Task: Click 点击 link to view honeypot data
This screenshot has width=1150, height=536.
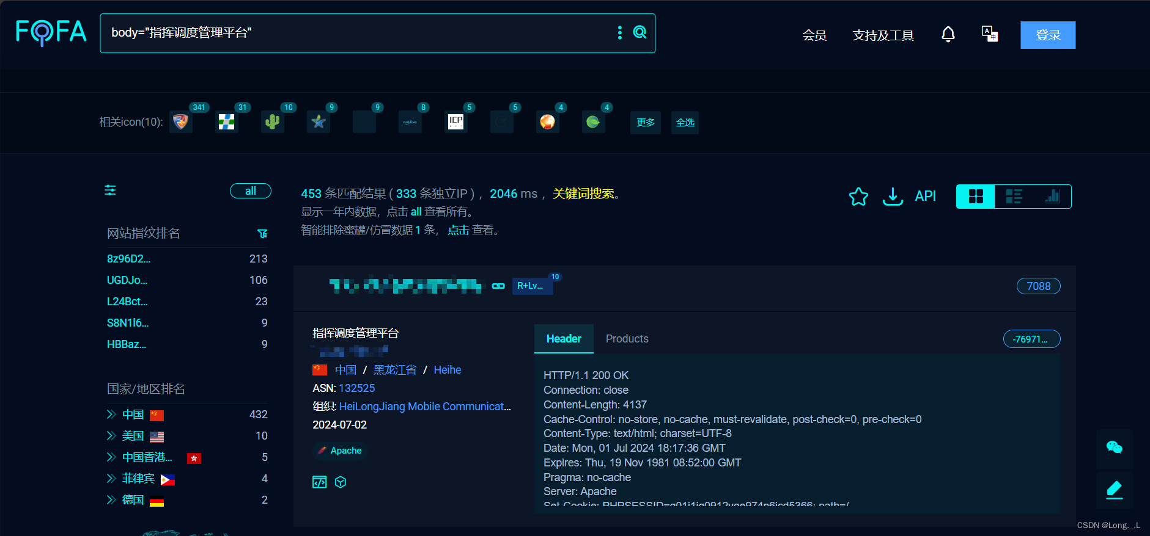Action: (x=459, y=230)
